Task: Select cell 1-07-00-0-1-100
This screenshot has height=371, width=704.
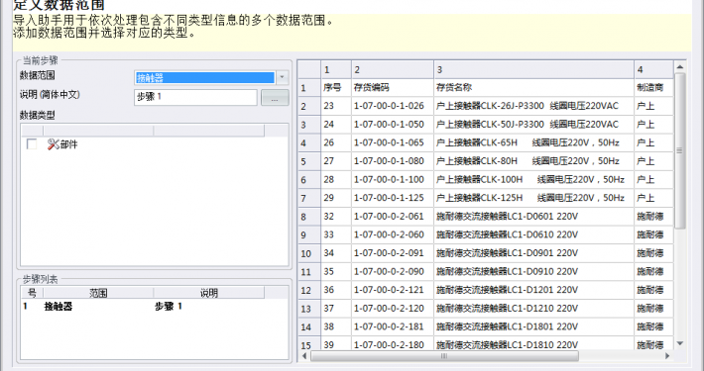Action: (x=393, y=179)
